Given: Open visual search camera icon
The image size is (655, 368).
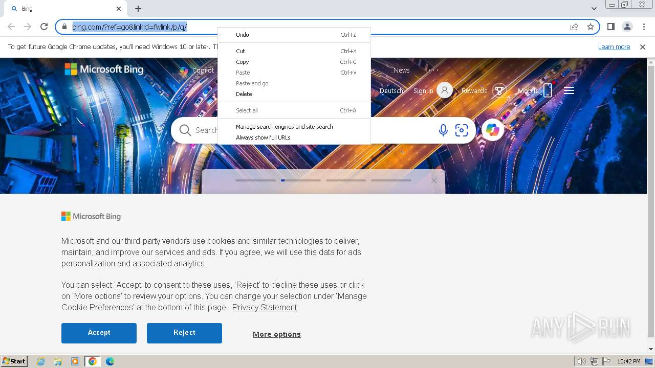Looking at the screenshot, I should [462, 130].
